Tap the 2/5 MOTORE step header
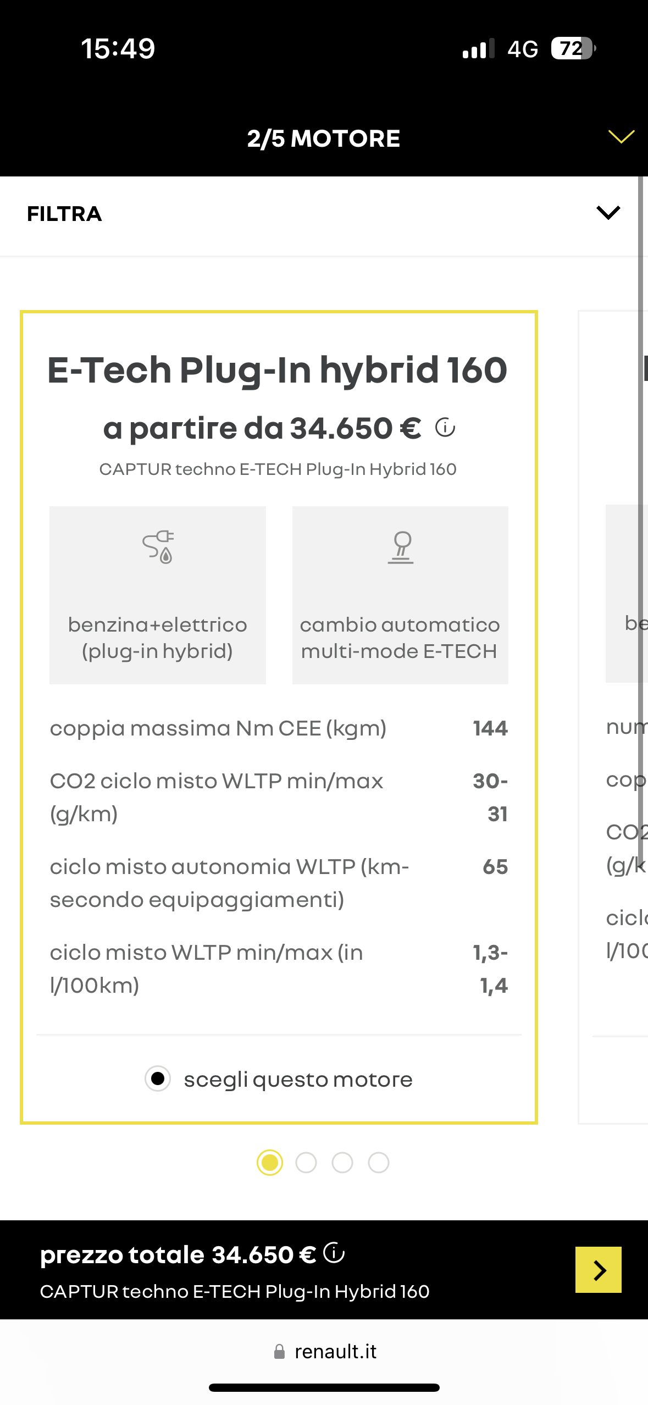This screenshot has height=1405, width=648. [x=324, y=139]
